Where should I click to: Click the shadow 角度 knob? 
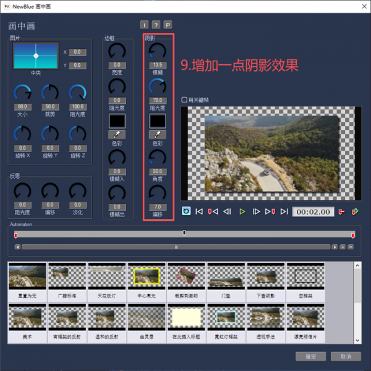157,158
